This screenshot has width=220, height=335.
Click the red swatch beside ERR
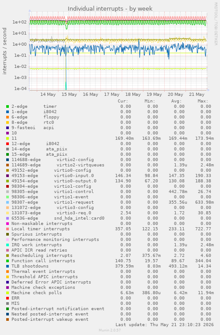pos(8,298)
